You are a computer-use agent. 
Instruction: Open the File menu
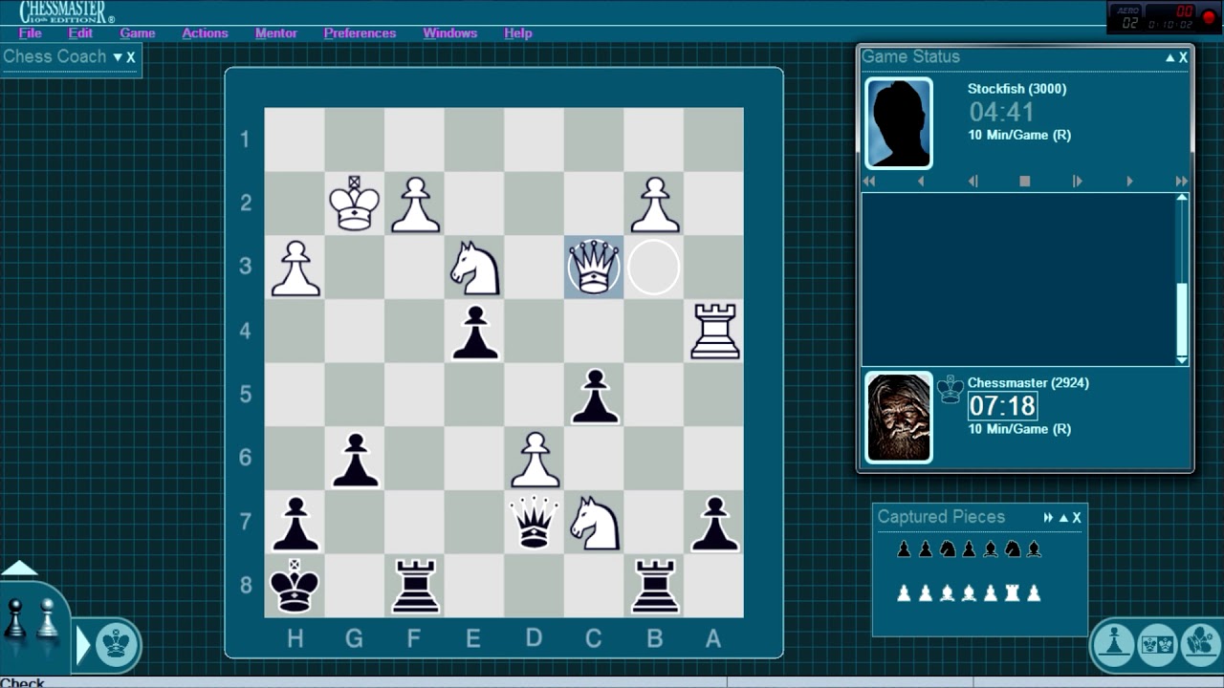click(30, 32)
